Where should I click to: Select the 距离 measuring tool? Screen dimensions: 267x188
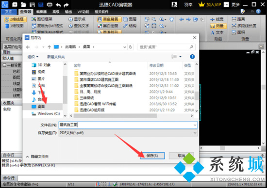238,19
